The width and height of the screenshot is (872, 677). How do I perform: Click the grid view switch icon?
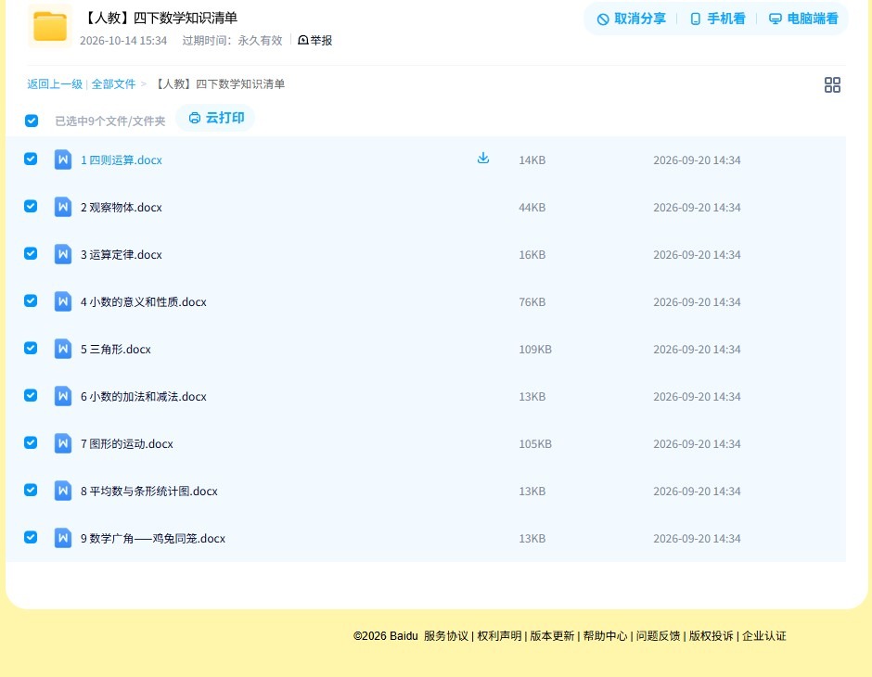tap(832, 84)
